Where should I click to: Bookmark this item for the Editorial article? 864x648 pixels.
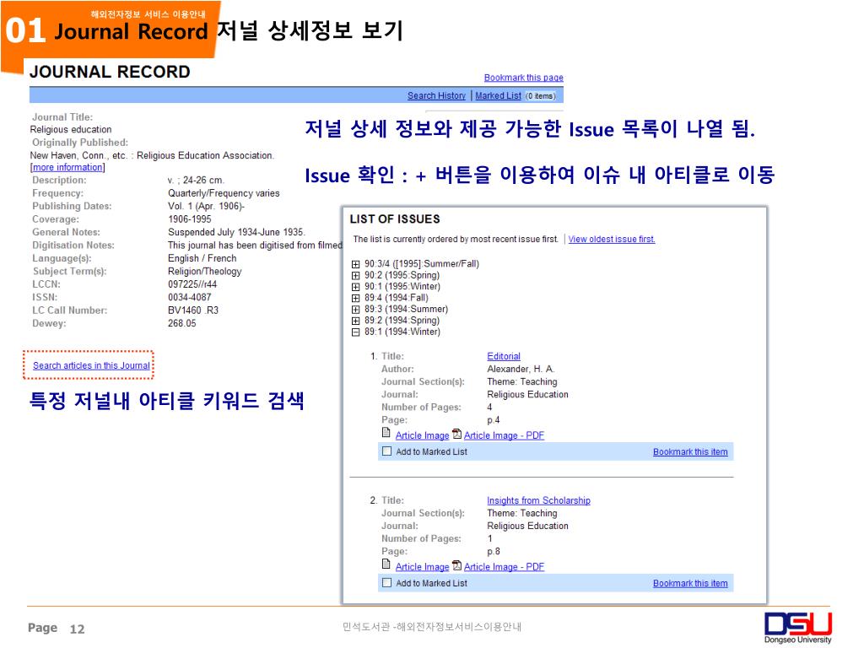coord(690,452)
